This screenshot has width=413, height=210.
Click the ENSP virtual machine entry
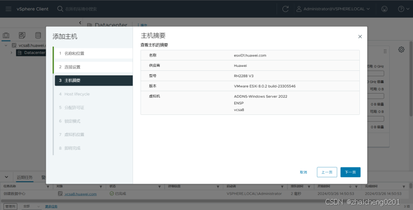pyautogui.click(x=239, y=103)
